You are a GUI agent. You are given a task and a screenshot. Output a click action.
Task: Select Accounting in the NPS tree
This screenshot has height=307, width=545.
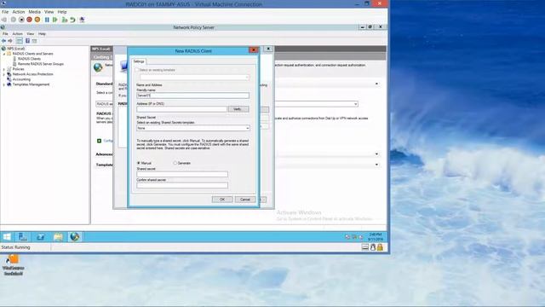tap(21, 79)
